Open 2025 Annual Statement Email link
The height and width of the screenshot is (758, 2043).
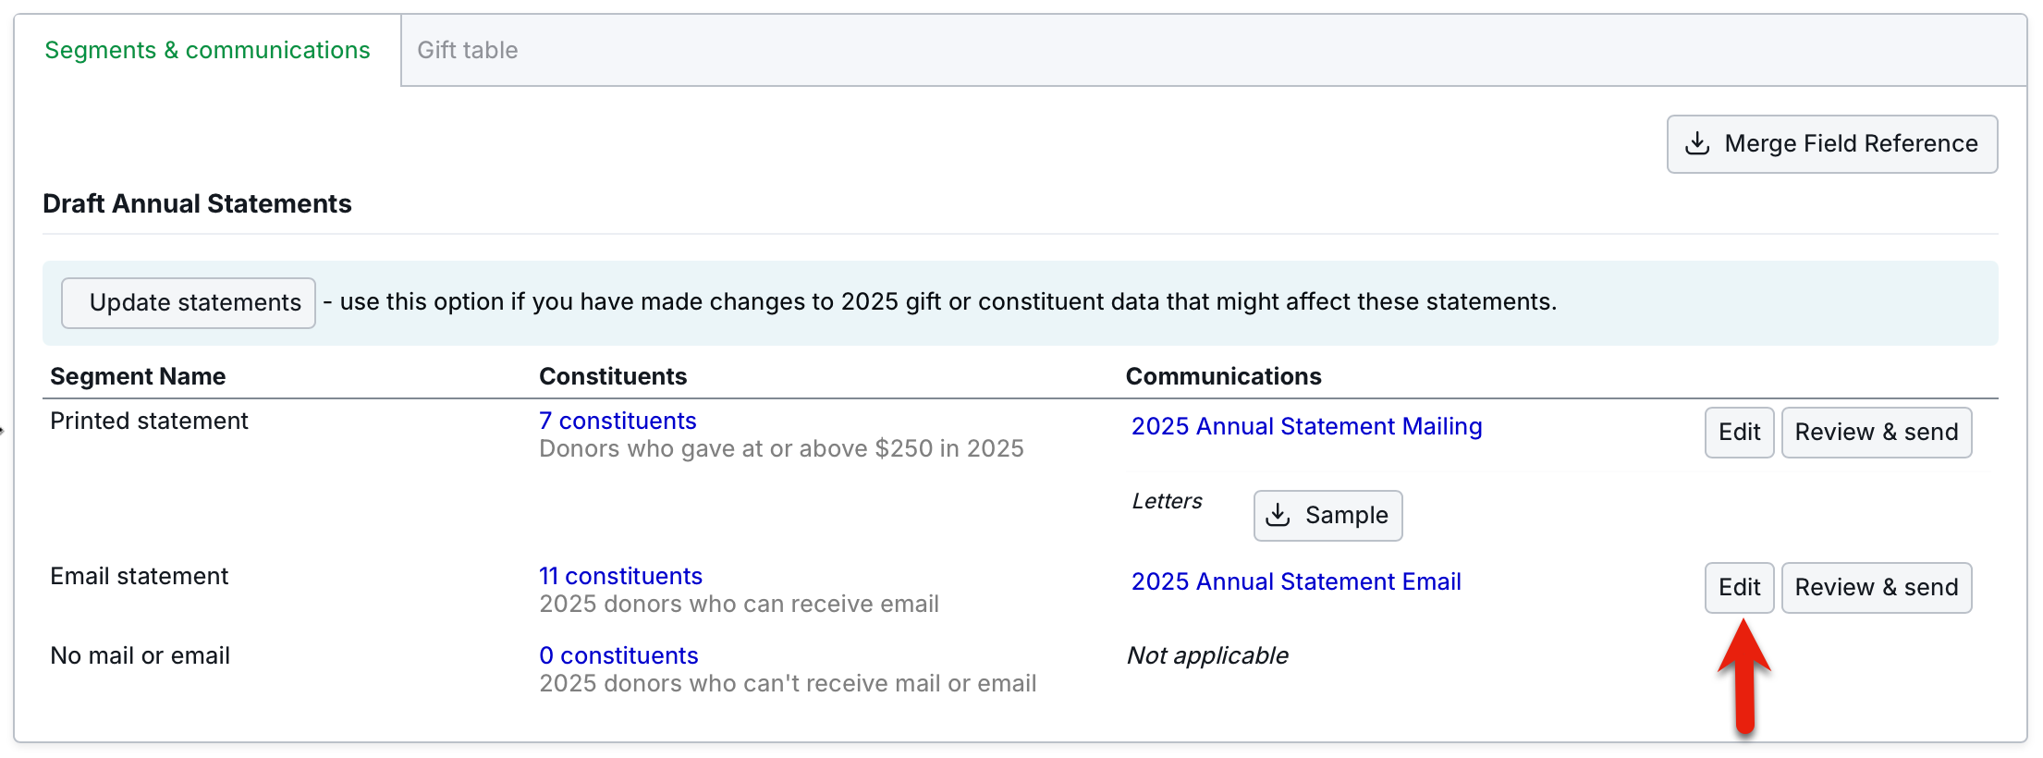tap(1296, 581)
